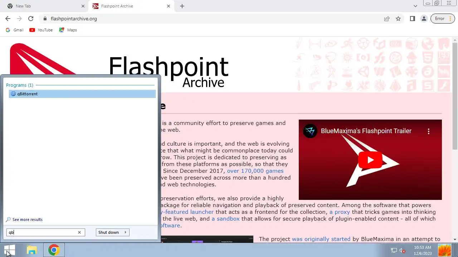The image size is (458, 257).
Task: Close the New Tab tab
Action: (83, 6)
